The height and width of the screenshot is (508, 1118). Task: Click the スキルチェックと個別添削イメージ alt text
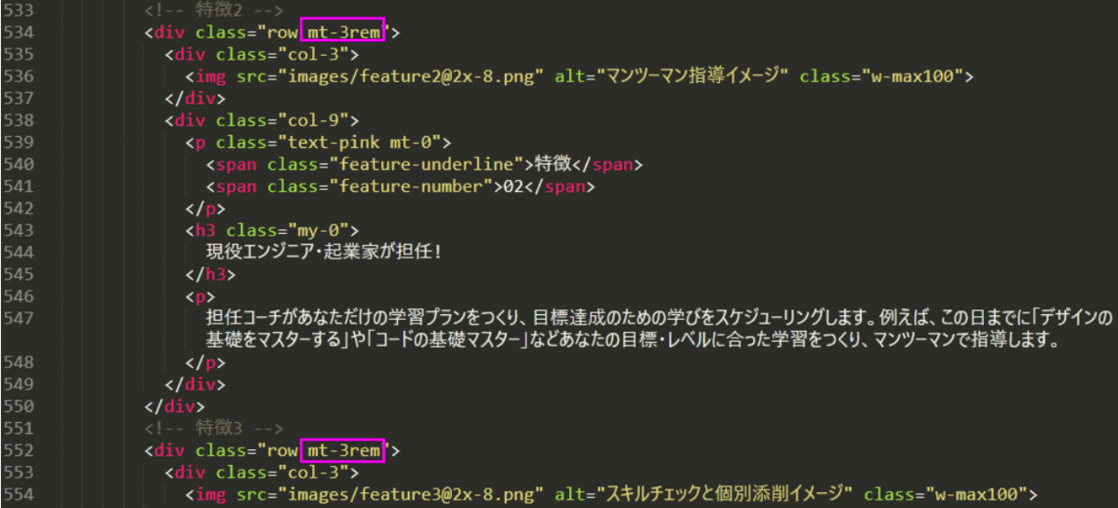click(727, 494)
